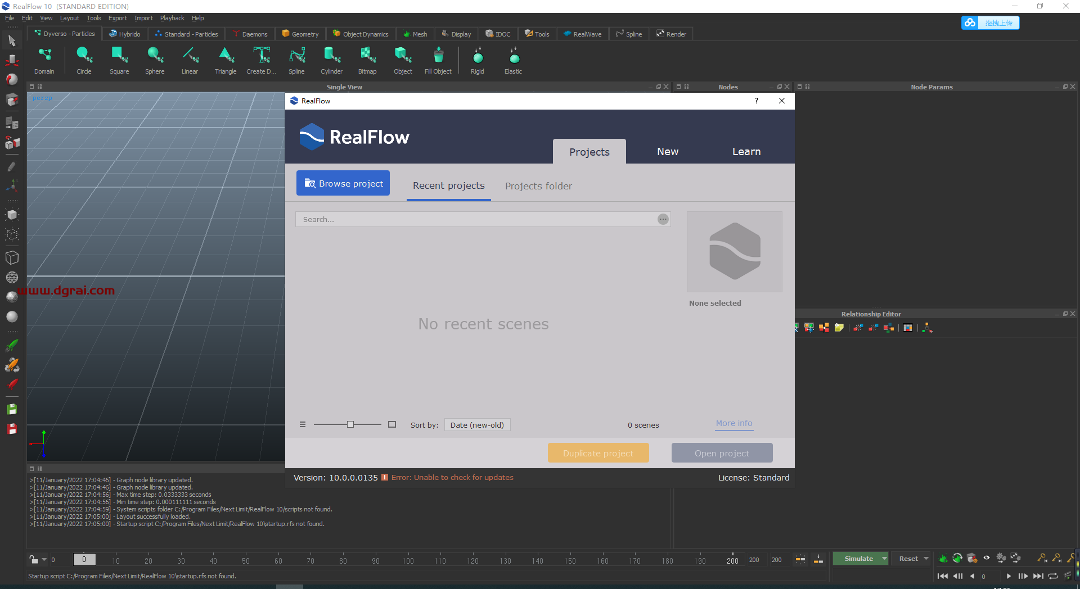Select the Linear emitter tool

(x=190, y=60)
